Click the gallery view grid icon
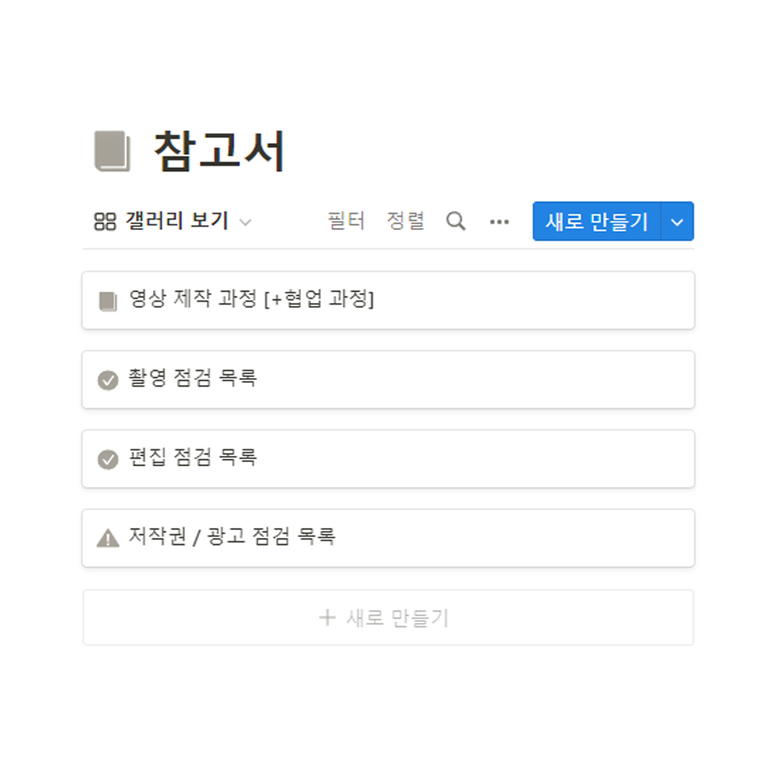Screen dimensions: 776x776 [105, 221]
